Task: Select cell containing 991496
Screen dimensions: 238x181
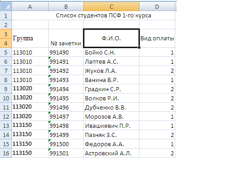Action: (66, 107)
